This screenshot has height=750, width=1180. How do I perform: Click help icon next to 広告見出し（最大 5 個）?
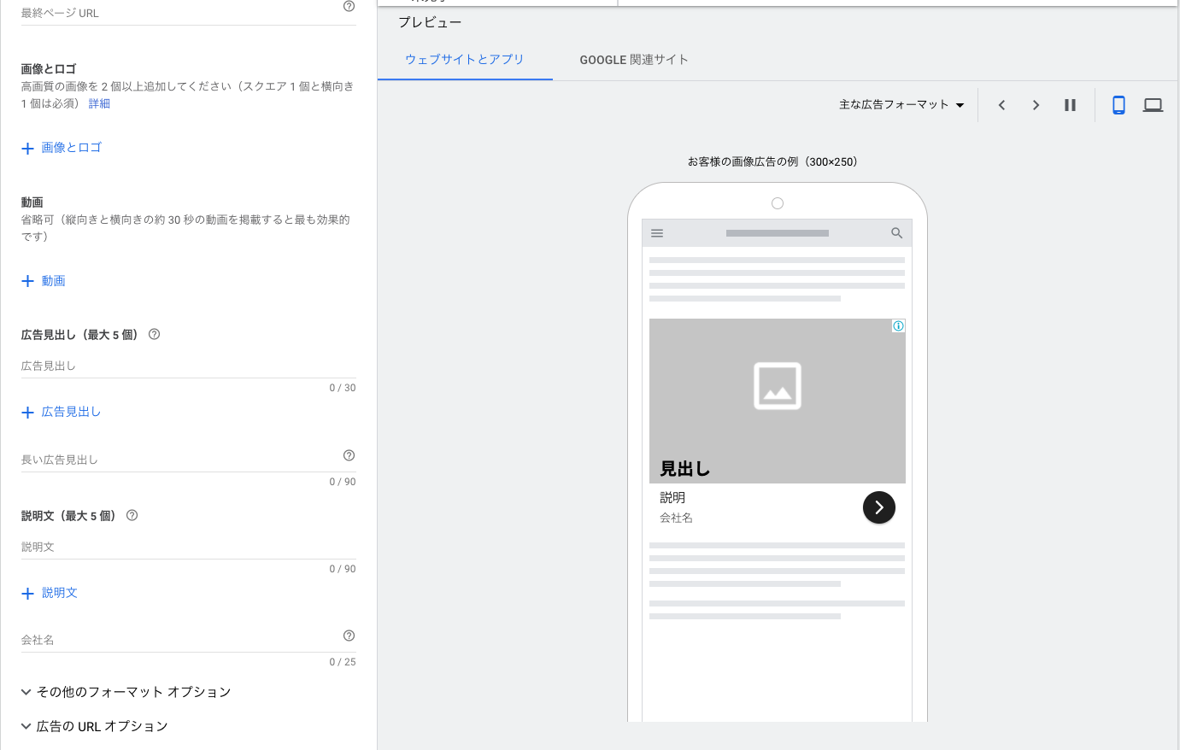click(x=155, y=335)
